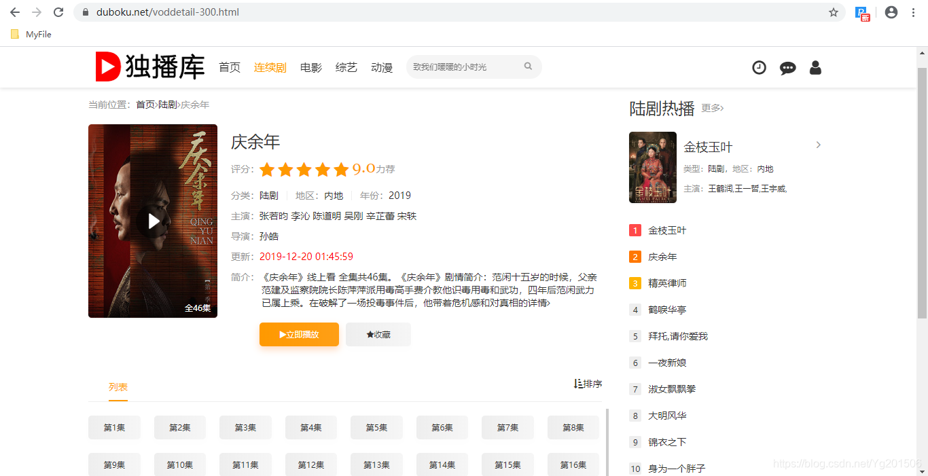Open the 电影 navigation item
The width and height of the screenshot is (928, 476).
[311, 67]
